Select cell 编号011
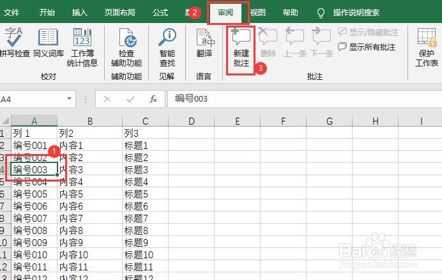Screen dimensions: 442x280 coord(34,267)
